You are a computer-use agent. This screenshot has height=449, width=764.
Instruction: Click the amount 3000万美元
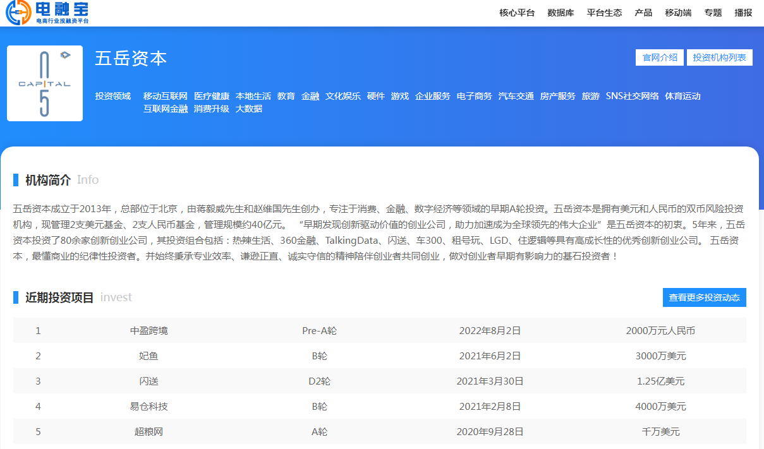[661, 356]
